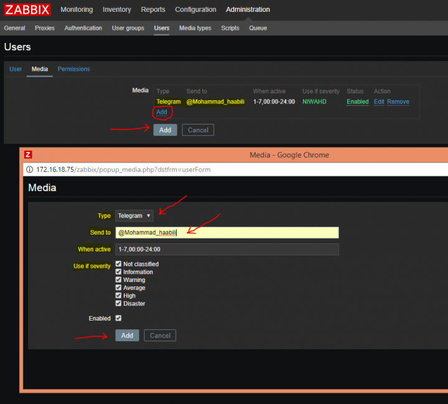Click the popup URL address bar

[x=235, y=169]
